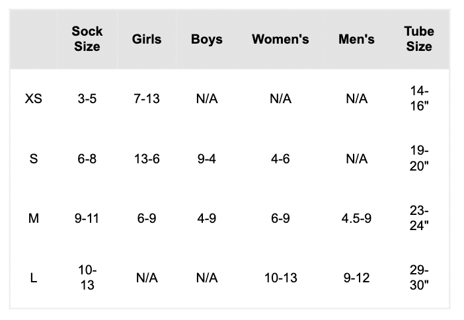Click the 7-13 girls size cell

point(147,99)
